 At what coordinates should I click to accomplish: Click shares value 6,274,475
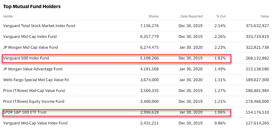pos(150,47)
